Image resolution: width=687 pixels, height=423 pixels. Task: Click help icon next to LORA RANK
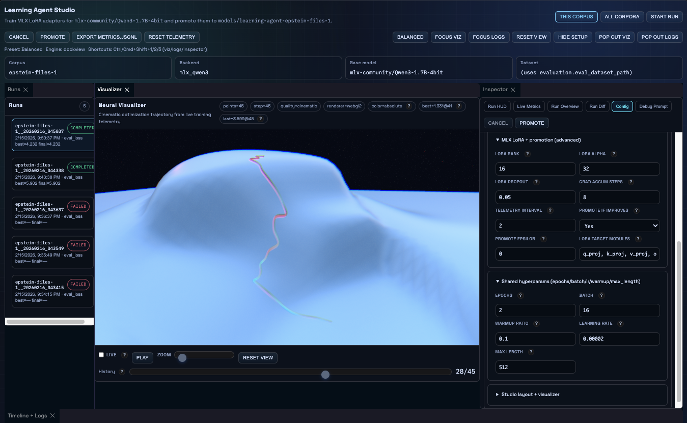coord(527,154)
